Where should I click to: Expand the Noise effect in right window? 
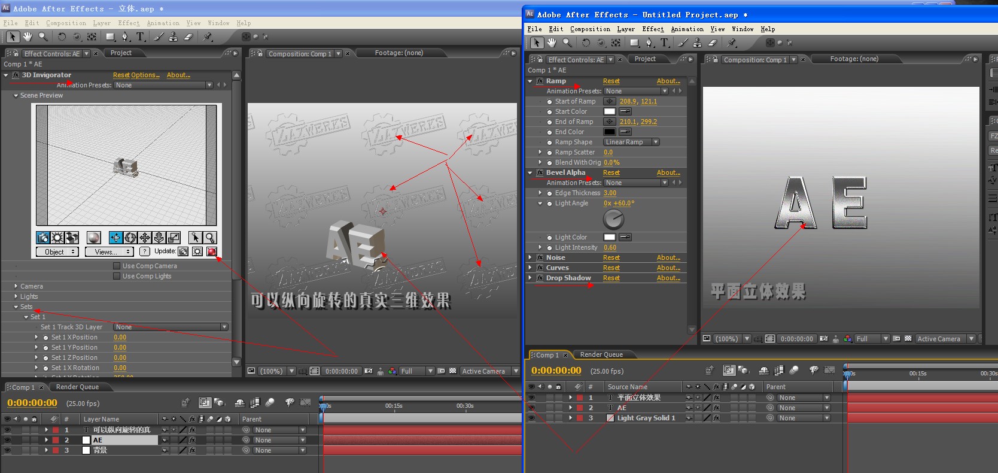pyautogui.click(x=530, y=257)
